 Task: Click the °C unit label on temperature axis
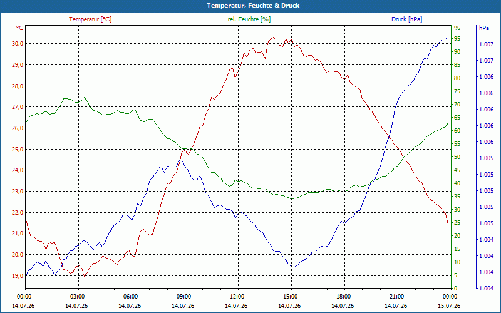[x=20, y=28]
